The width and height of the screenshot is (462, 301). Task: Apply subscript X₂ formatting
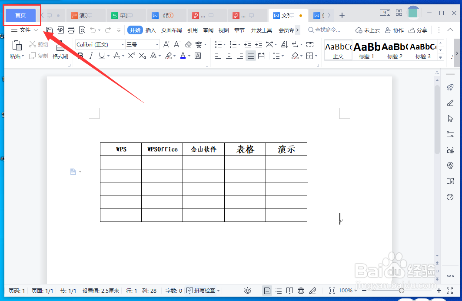tap(143, 56)
